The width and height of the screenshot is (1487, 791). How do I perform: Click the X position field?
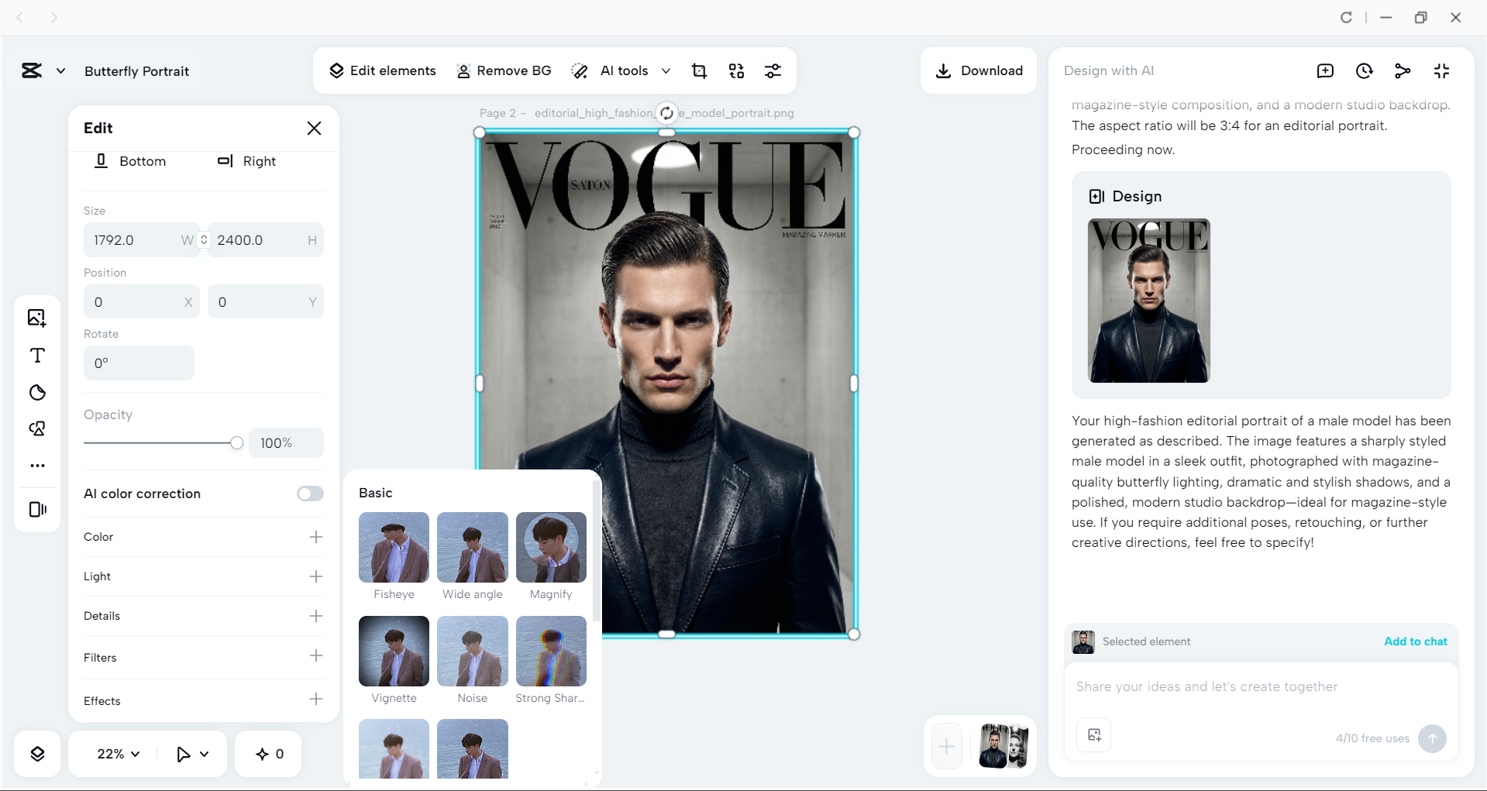click(141, 302)
